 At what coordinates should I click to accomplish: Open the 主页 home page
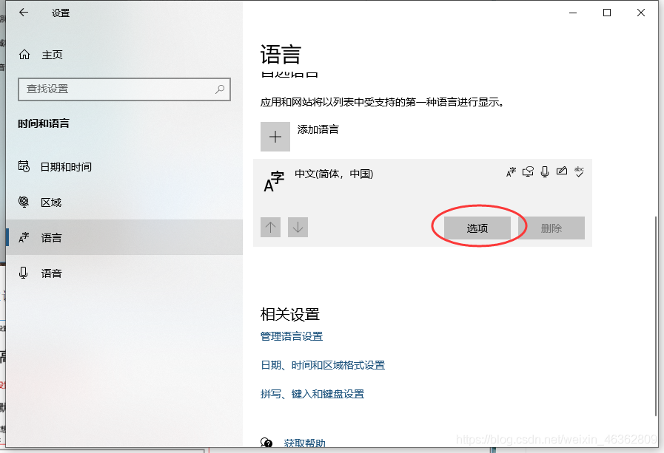point(124,55)
